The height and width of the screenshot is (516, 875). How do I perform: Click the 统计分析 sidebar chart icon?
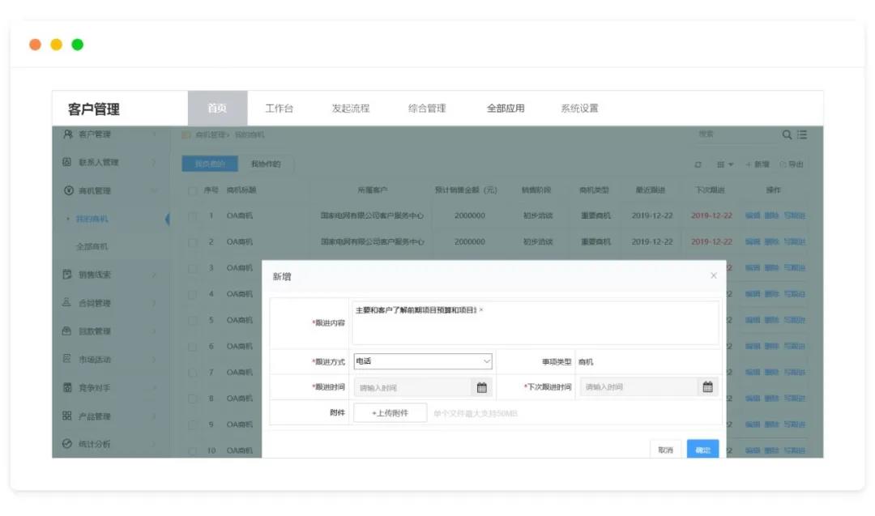(67, 443)
